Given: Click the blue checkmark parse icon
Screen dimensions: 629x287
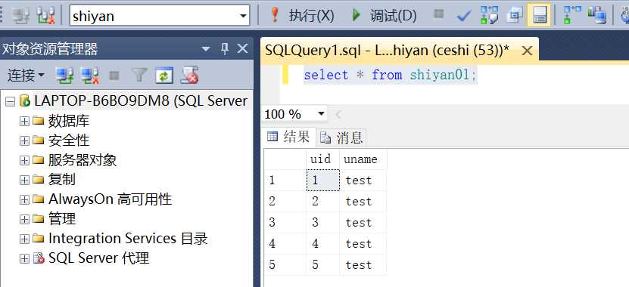Looking at the screenshot, I should click(x=464, y=16).
